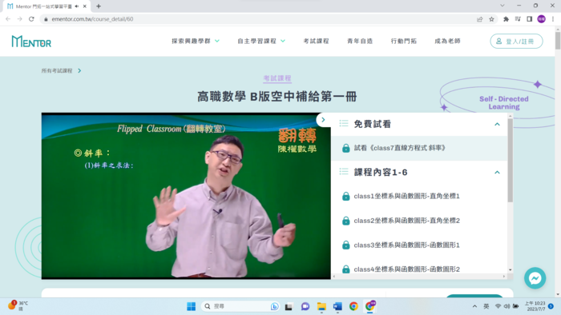Click the taskbar search box

coord(240,306)
